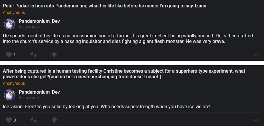Click the Pandemonium_Dev avatar on the Peter Parker answer
The height and width of the screenshot is (126, 264).
9,24
